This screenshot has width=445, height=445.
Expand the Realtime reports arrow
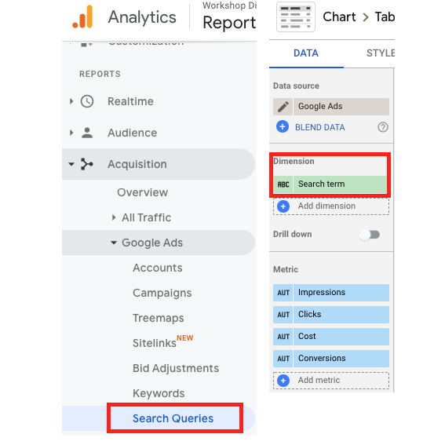(x=71, y=101)
